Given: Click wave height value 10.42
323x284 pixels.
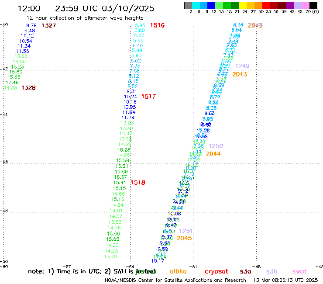Looking at the screenshot, I should (27, 36).
